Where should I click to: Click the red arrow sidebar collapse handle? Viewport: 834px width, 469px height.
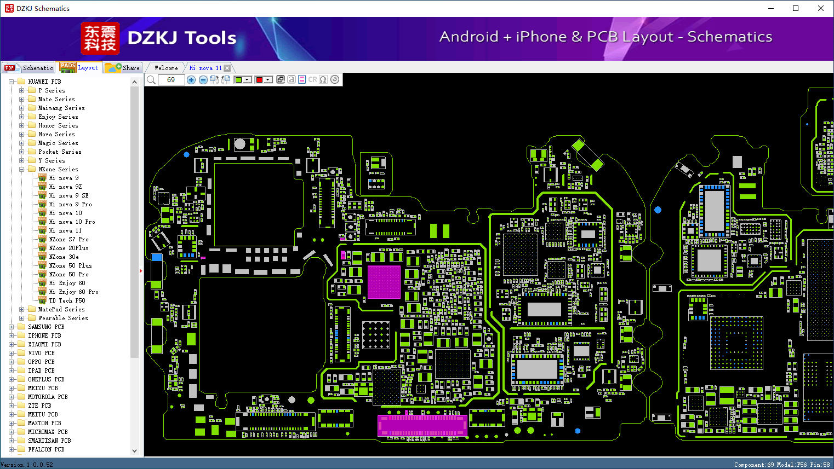141,270
